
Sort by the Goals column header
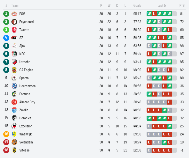(137, 6)
